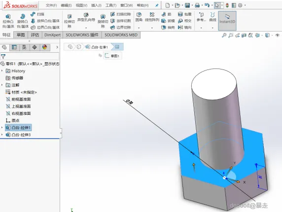Image resolution: width=282 pixels, height=212 pixels.
Task: Open the Hole Wizard (异型孔向导) tool
Action: point(86,17)
